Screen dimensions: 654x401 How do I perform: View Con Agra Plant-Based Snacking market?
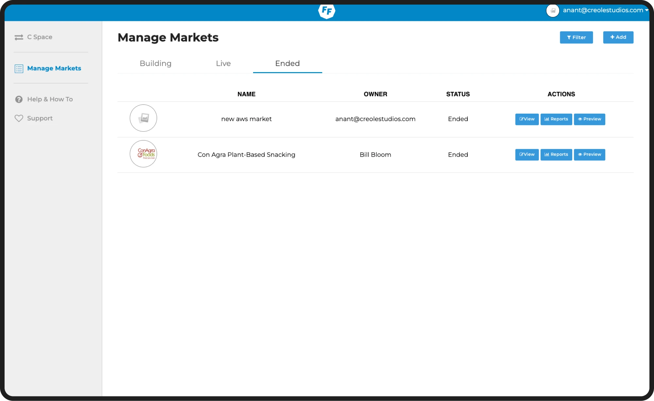tap(527, 155)
